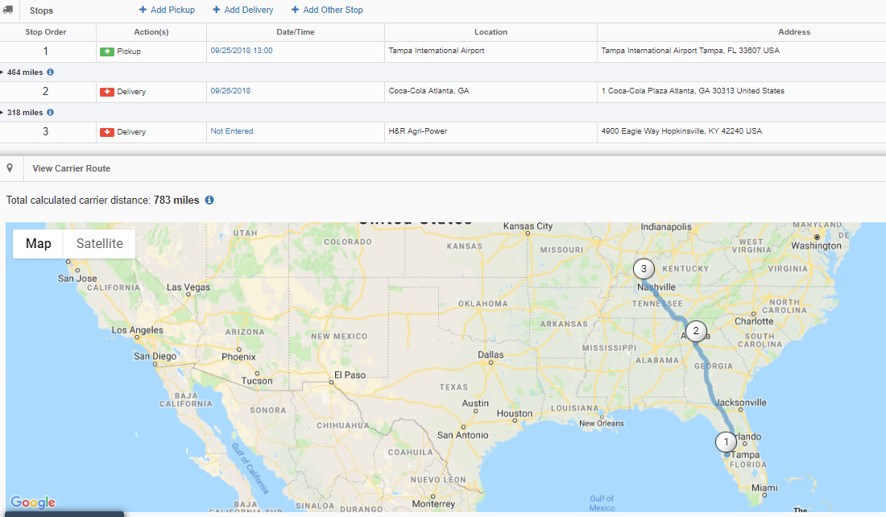Switch to Satellite view
Screen dimensions: 886x517
click(x=99, y=243)
